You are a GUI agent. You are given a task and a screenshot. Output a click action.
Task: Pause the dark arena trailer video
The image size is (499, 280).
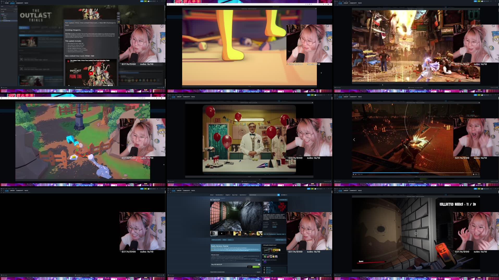(353, 174)
